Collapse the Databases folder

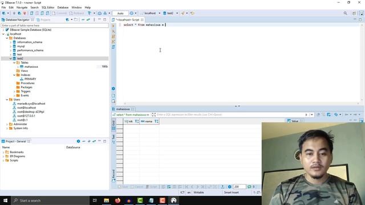pyautogui.click(x=7, y=38)
